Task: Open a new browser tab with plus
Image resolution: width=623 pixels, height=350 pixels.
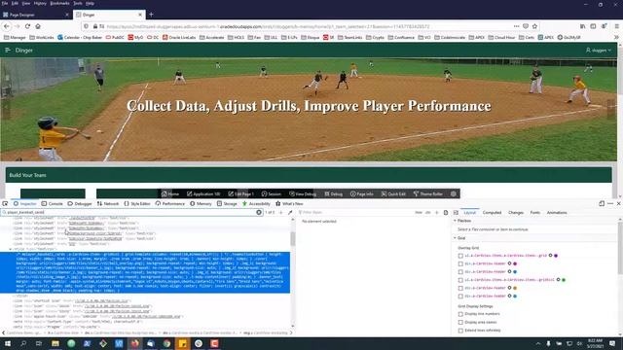Action: point(151,15)
